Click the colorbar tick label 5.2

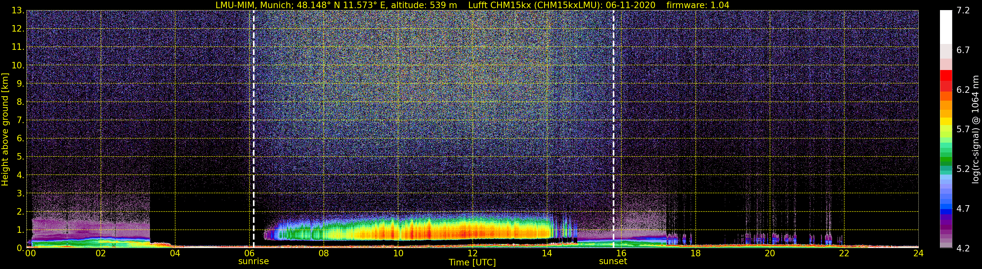coord(963,169)
